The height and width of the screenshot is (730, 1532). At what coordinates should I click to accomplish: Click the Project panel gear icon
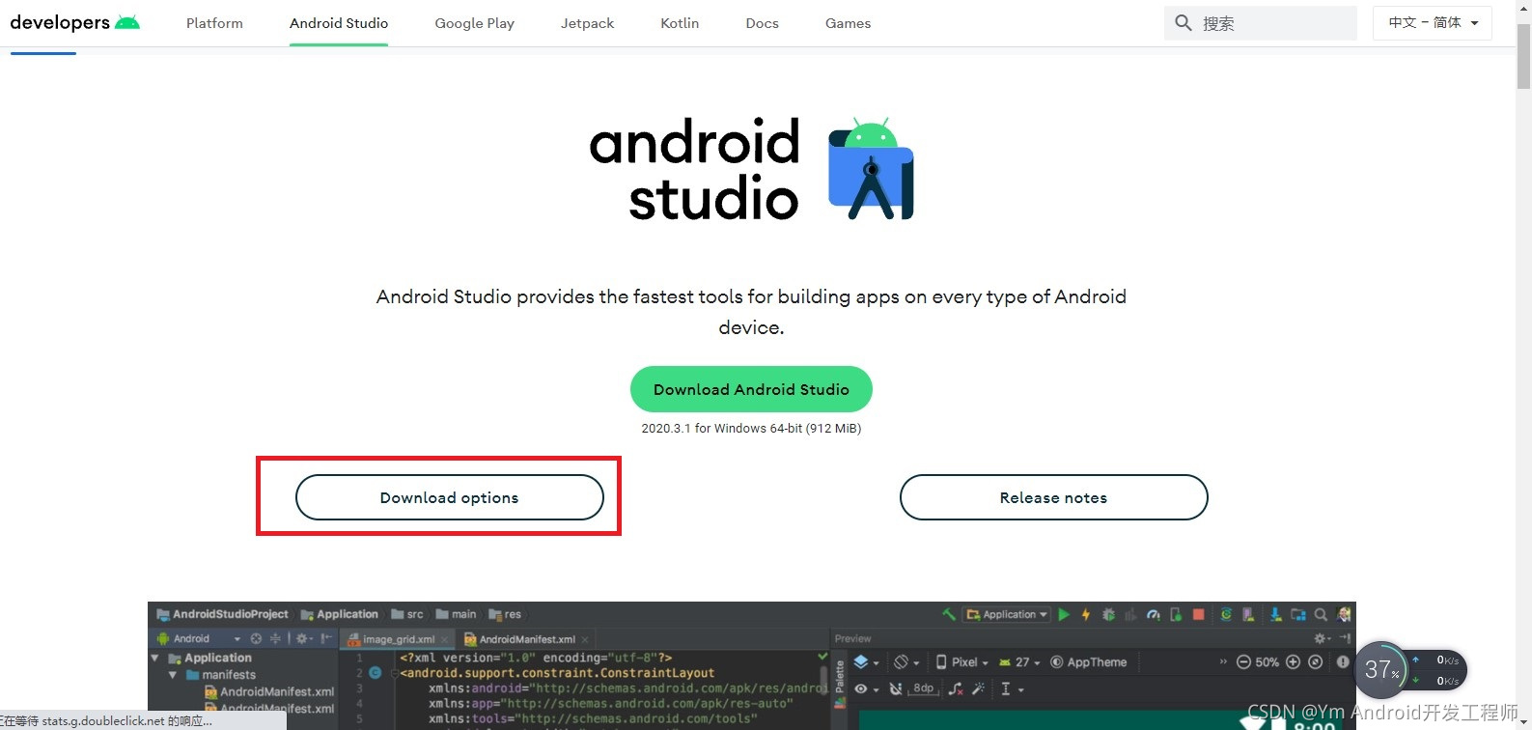305,638
